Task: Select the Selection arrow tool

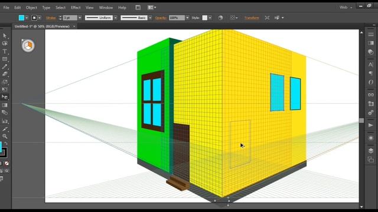Action: [x=5, y=36]
